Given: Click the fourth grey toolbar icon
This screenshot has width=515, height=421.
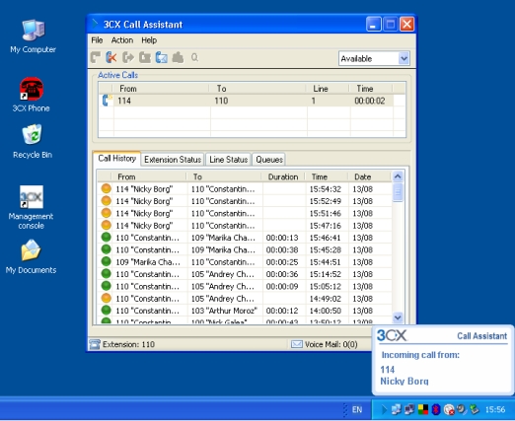Looking at the screenshot, I should (145, 57).
